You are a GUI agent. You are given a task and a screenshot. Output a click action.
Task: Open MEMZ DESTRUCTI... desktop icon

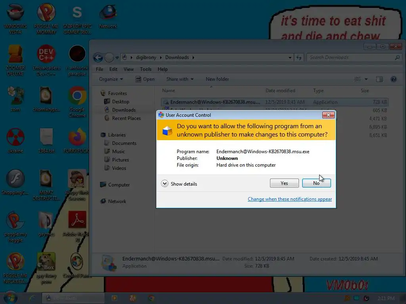(x=46, y=185)
